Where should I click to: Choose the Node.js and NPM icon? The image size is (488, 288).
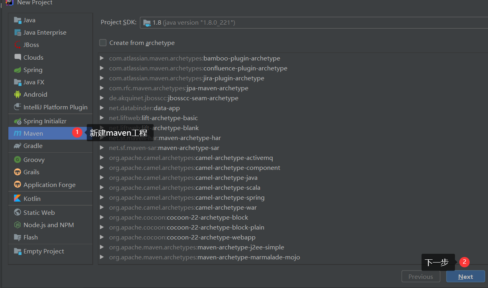tap(18, 225)
